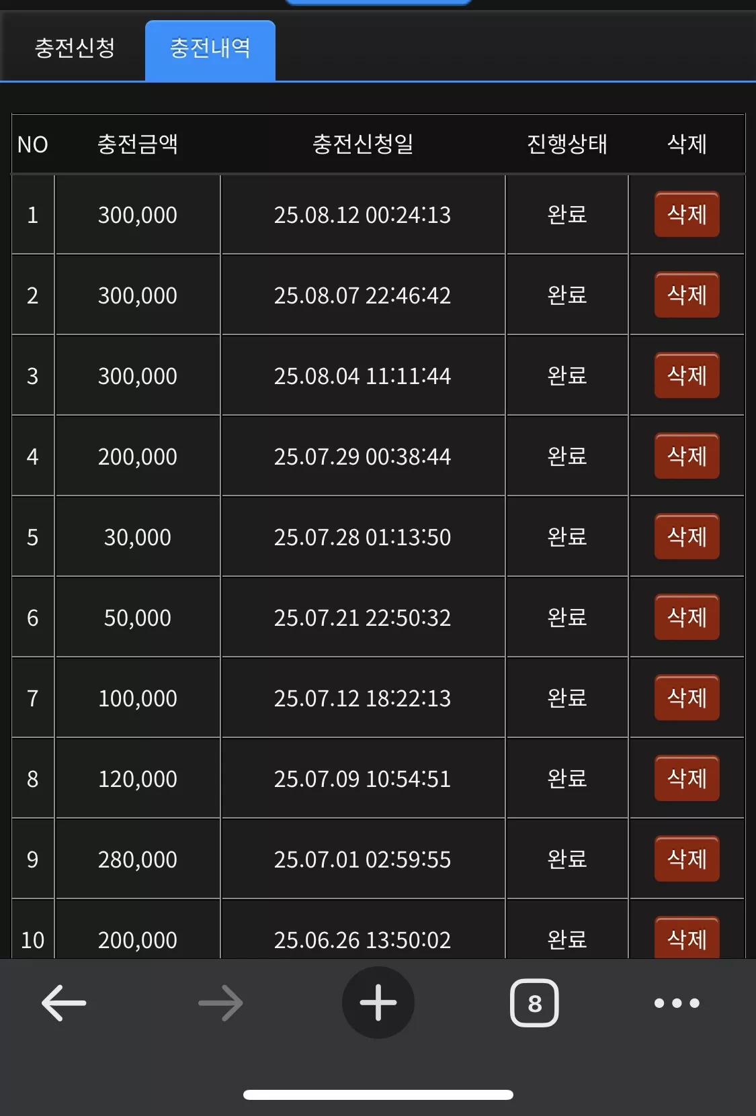Tap the browser forward arrow icon
Image resolution: width=756 pixels, height=1116 pixels.
(x=221, y=1003)
